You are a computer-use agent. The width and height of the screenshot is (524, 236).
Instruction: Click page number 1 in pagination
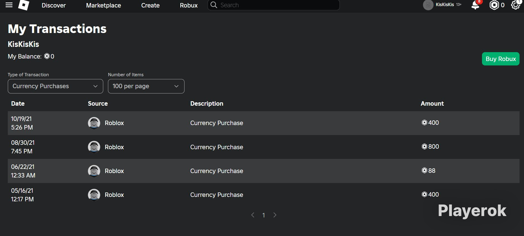click(x=264, y=215)
